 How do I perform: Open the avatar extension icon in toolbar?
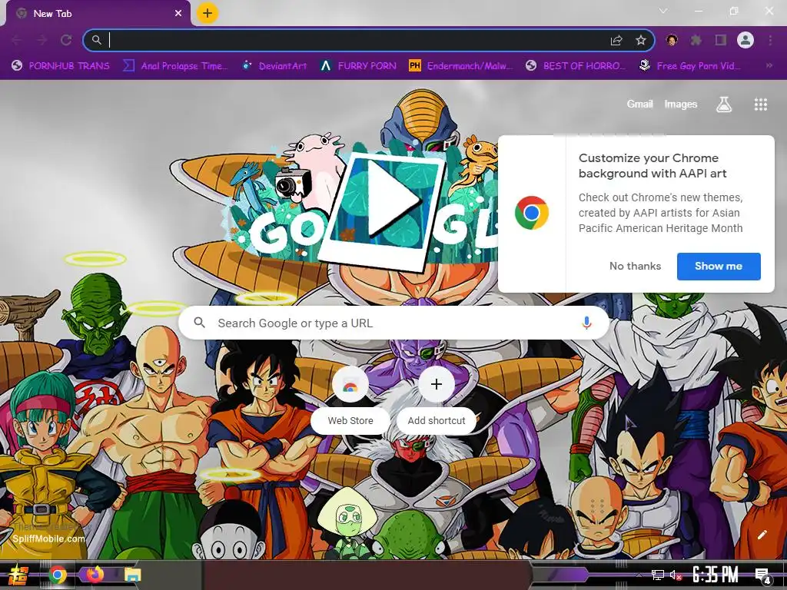point(672,40)
